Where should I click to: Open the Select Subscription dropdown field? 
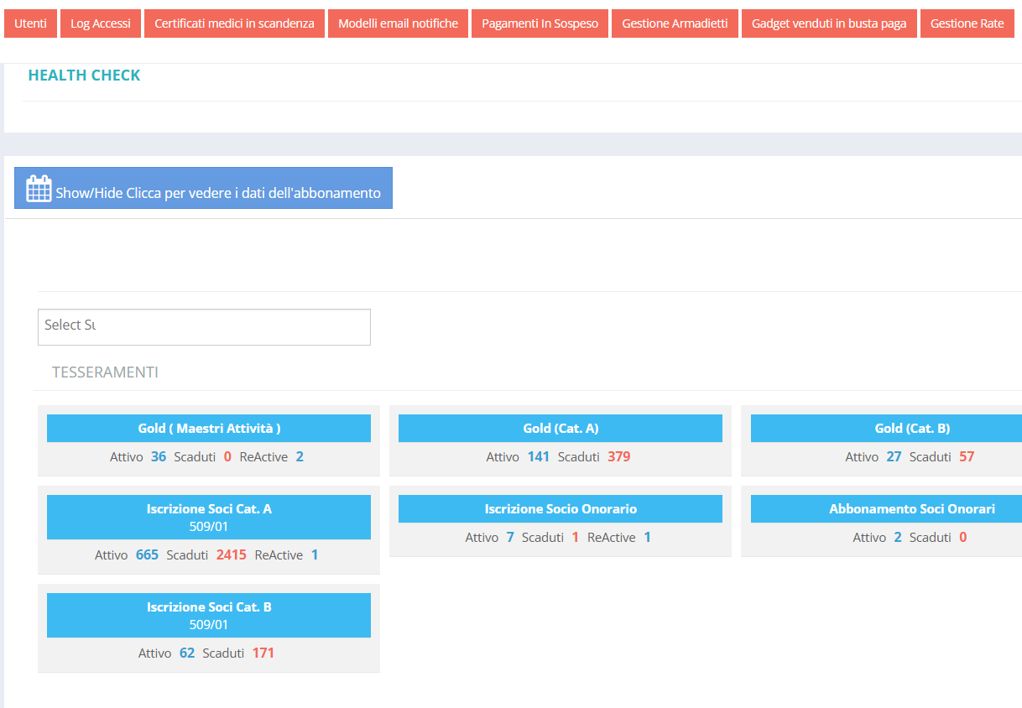204,326
